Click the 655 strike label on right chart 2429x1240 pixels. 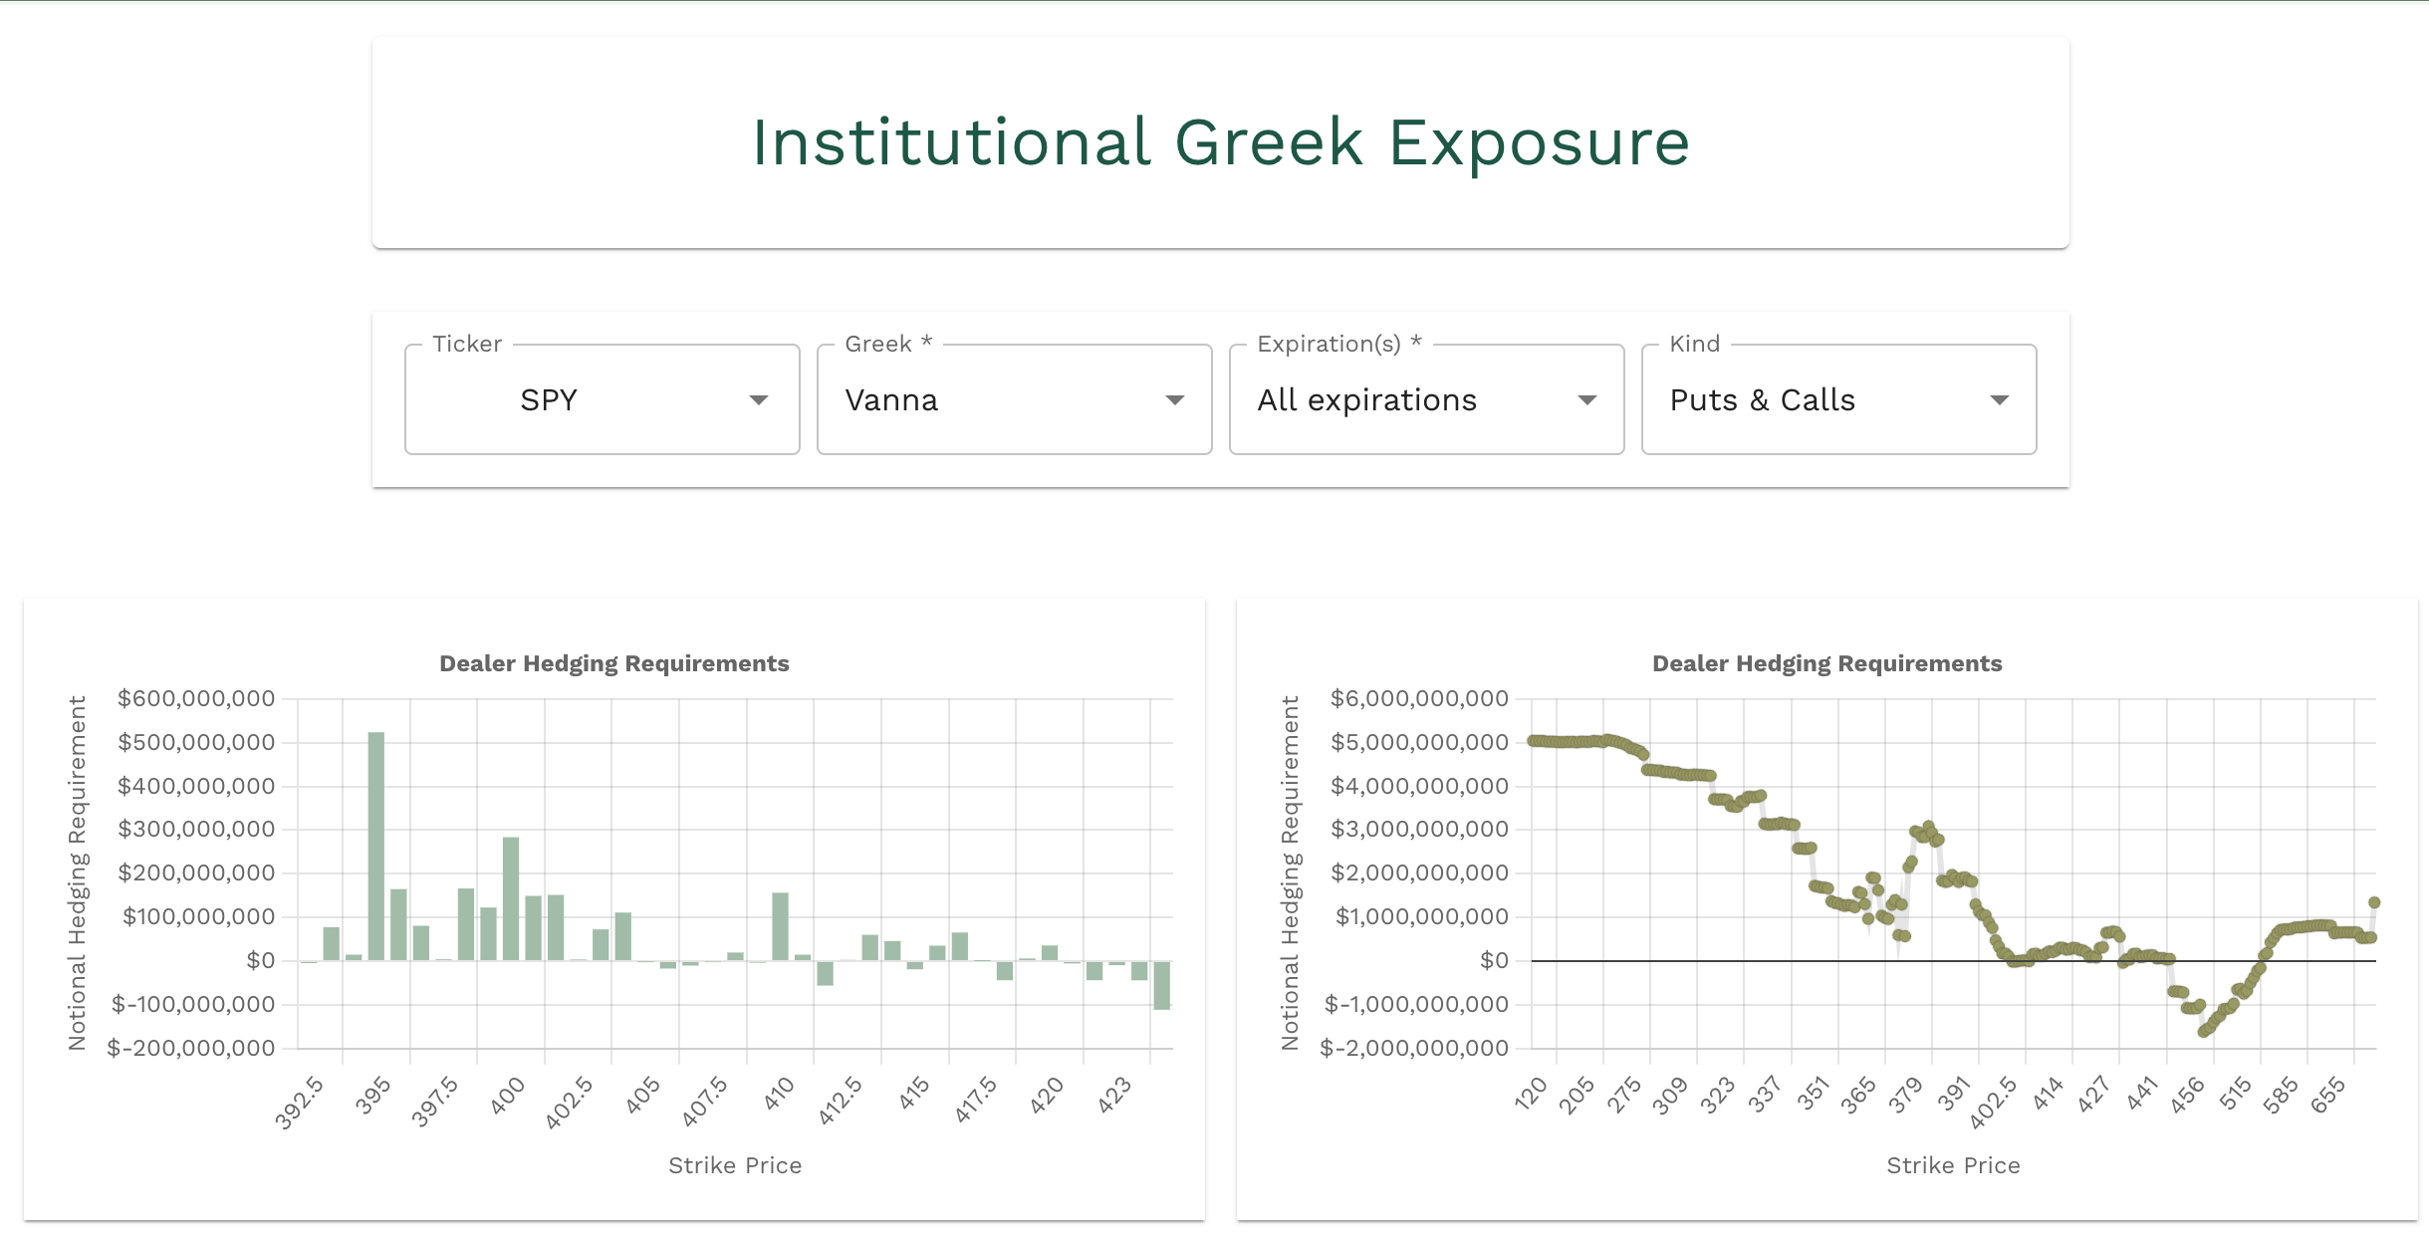2328,1095
